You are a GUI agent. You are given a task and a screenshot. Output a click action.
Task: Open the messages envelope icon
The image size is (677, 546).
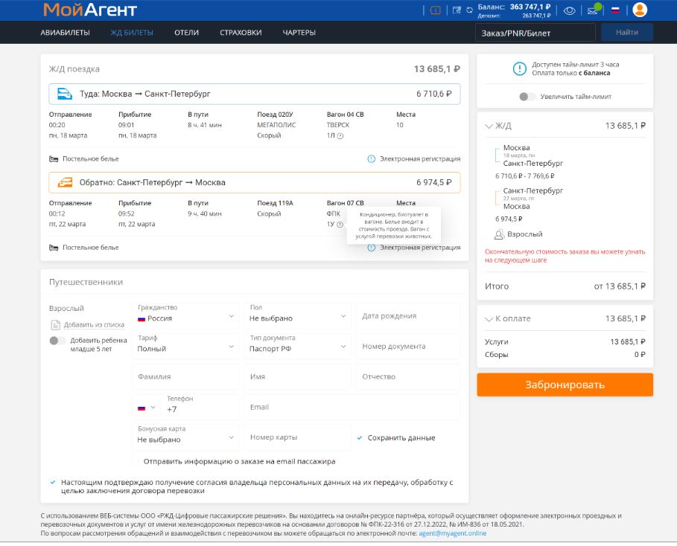(x=593, y=10)
